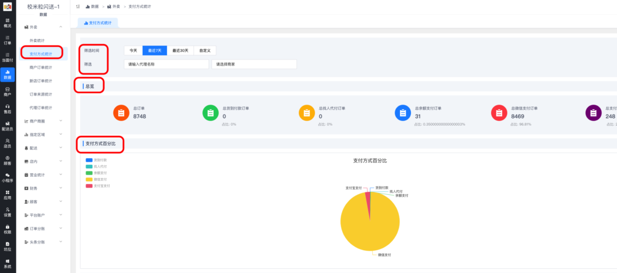Open 售后 after-sales icon
The image size is (617, 273).
[7, 108]
